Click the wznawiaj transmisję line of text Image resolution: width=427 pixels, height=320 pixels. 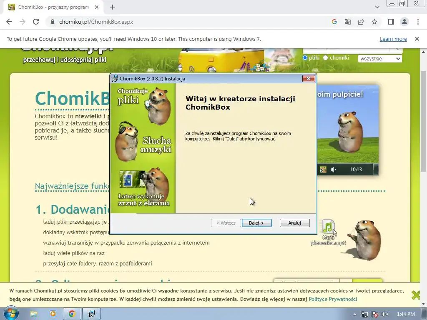pos(126,243)
